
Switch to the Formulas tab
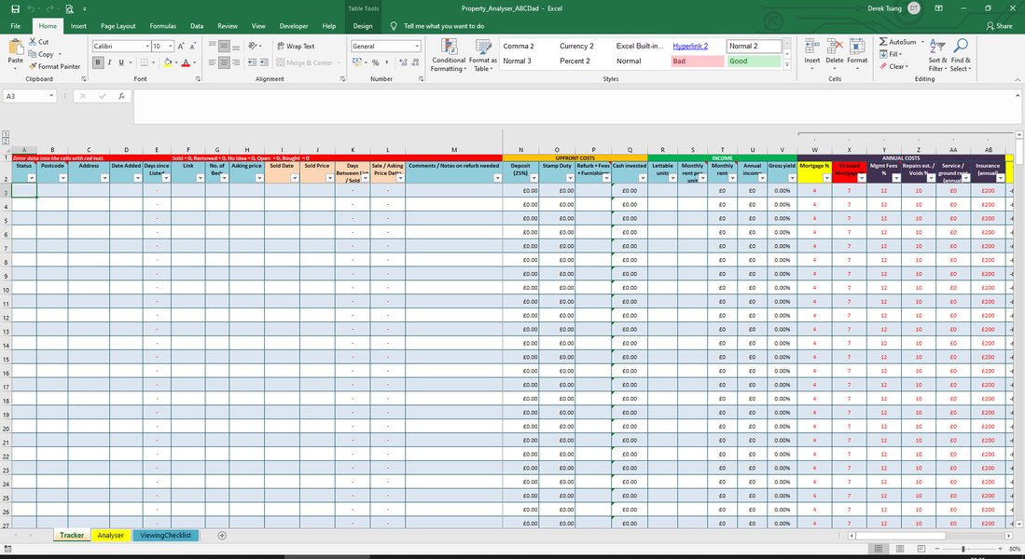(163, 26)
